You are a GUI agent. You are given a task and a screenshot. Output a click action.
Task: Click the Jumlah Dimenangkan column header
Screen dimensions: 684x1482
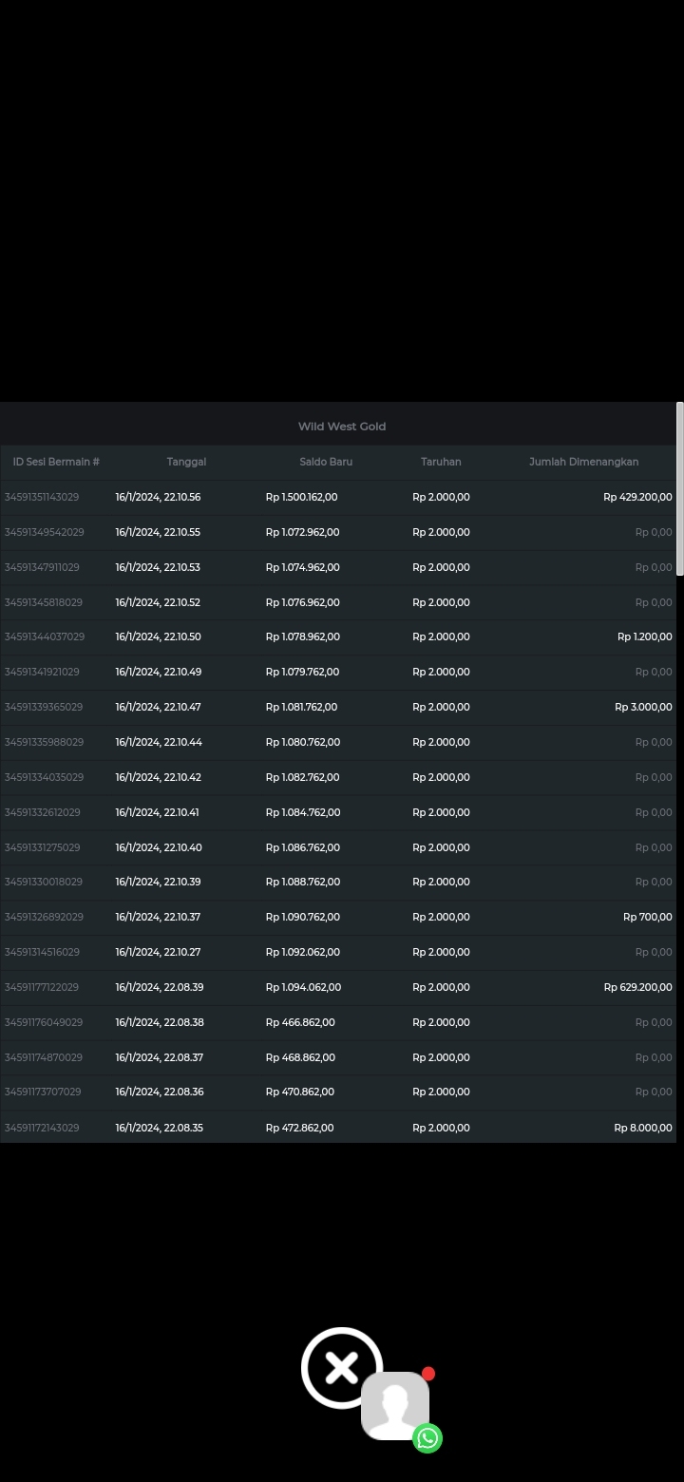583,462
